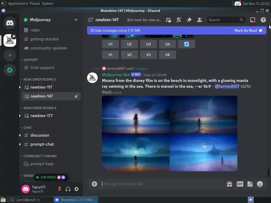This screenshot has width=271, height=203.
Task: Click the invite people icon on newbies-147
Action: (x=76, y=96)
